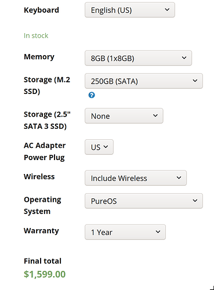Click the blue help question mark icon
214x290 pixels.
coord(92,95)
